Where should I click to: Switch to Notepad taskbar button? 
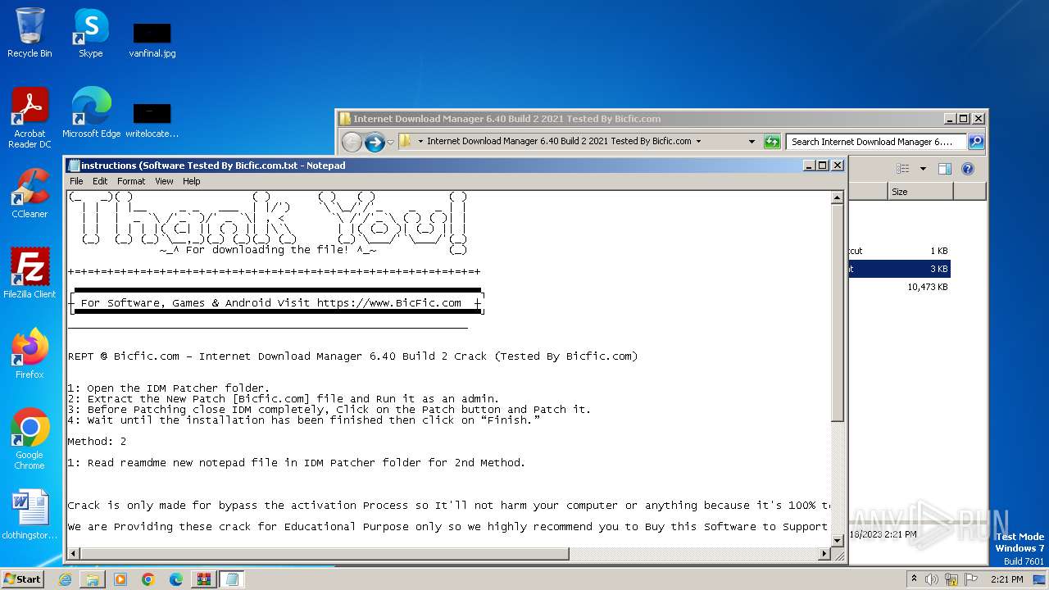pyautogui.click(x=232, y=579)
